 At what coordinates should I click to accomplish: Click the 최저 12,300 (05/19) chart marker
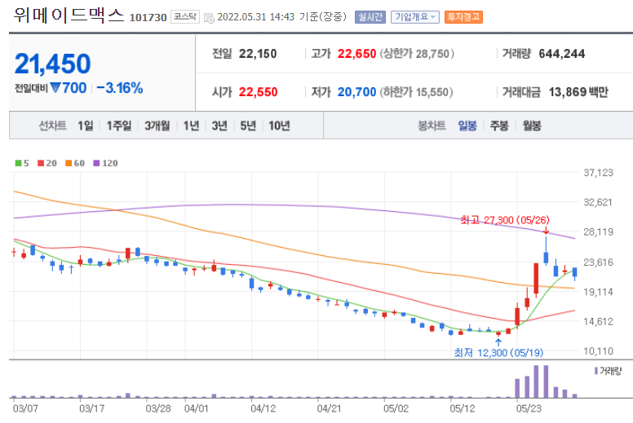point(498,353)
